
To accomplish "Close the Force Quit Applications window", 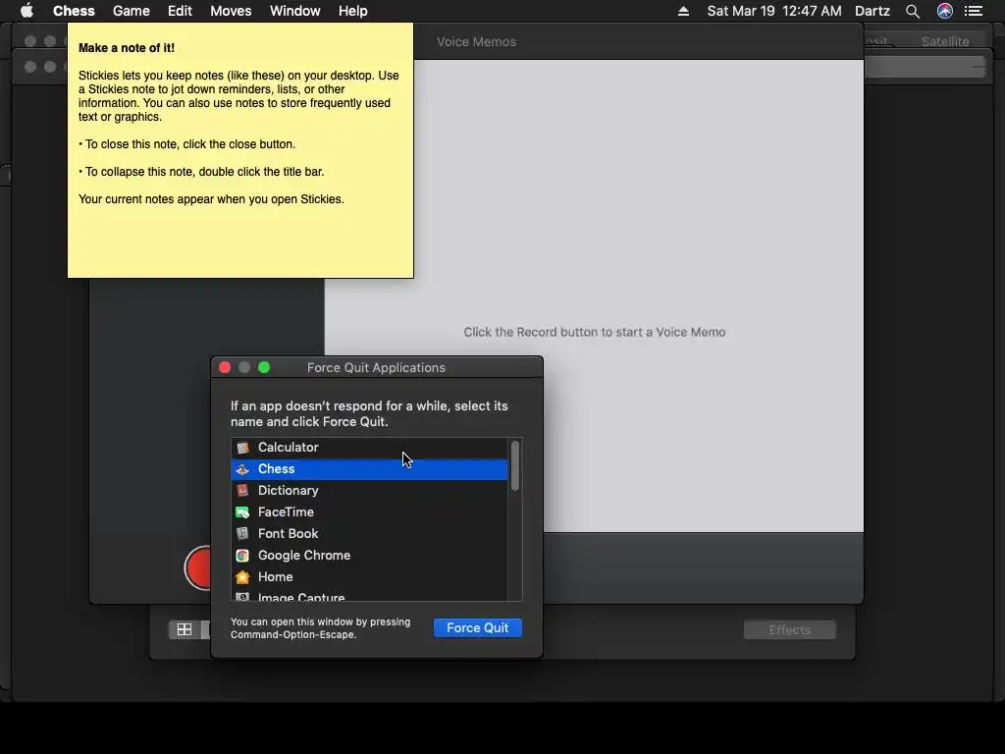I will pyautogui.click(x=225, y=367).
